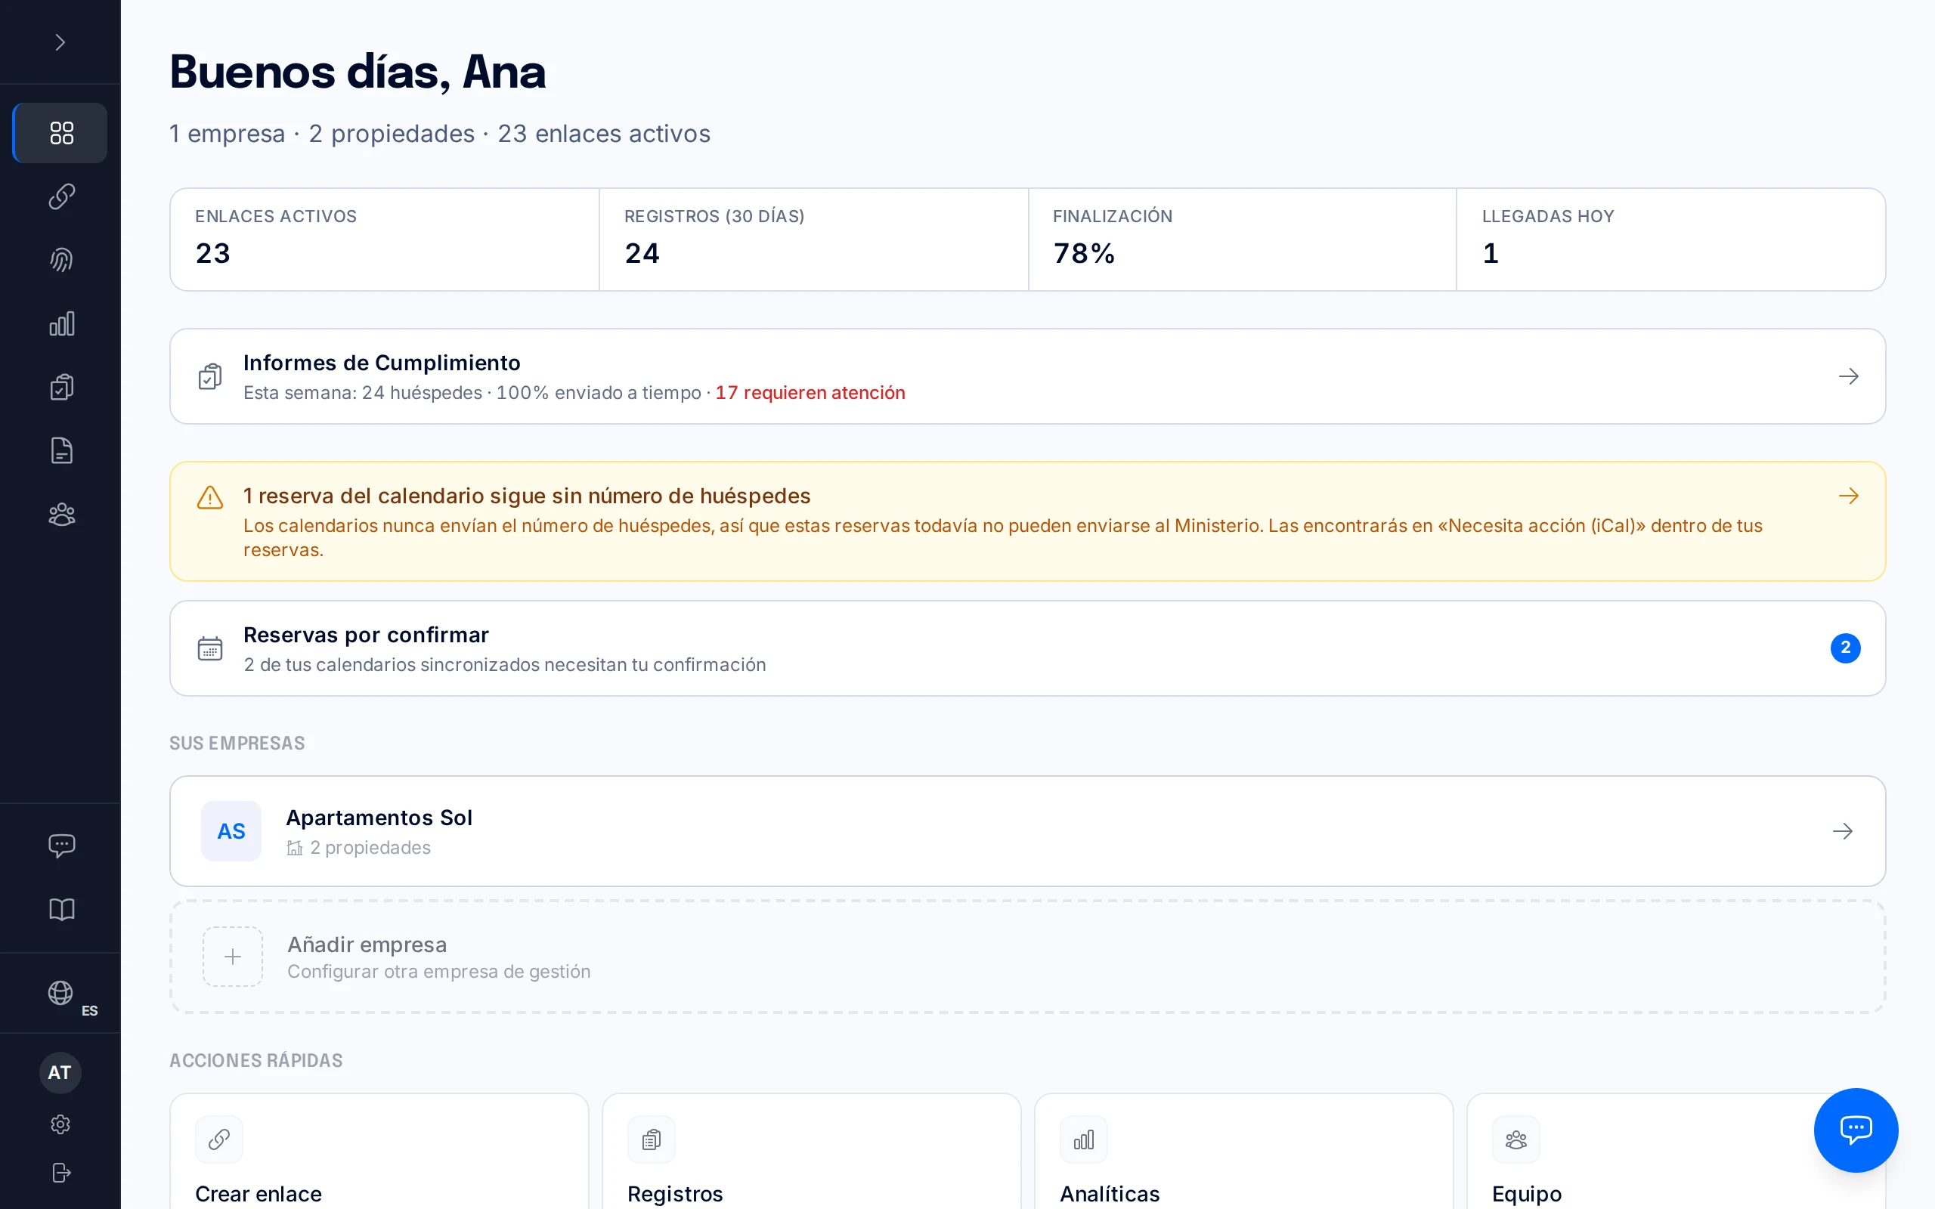Screen dimensions: 1935x1209
Task: Click the Enlaces activos stat showing 23
Action: click(385, 240)
